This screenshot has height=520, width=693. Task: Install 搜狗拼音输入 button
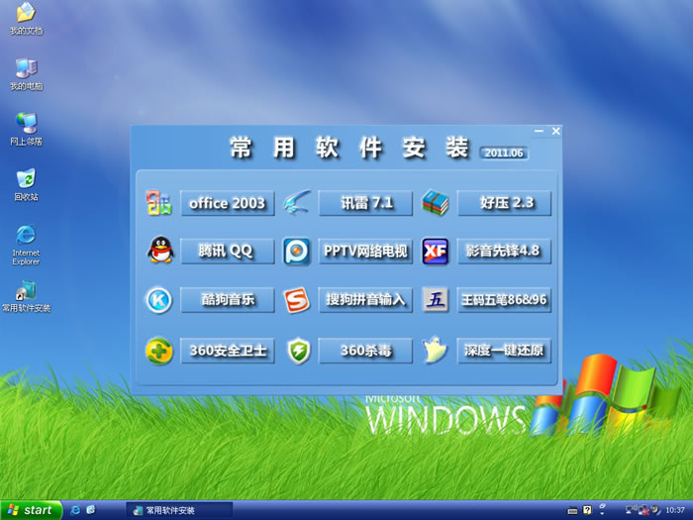(x=365, y=300)
